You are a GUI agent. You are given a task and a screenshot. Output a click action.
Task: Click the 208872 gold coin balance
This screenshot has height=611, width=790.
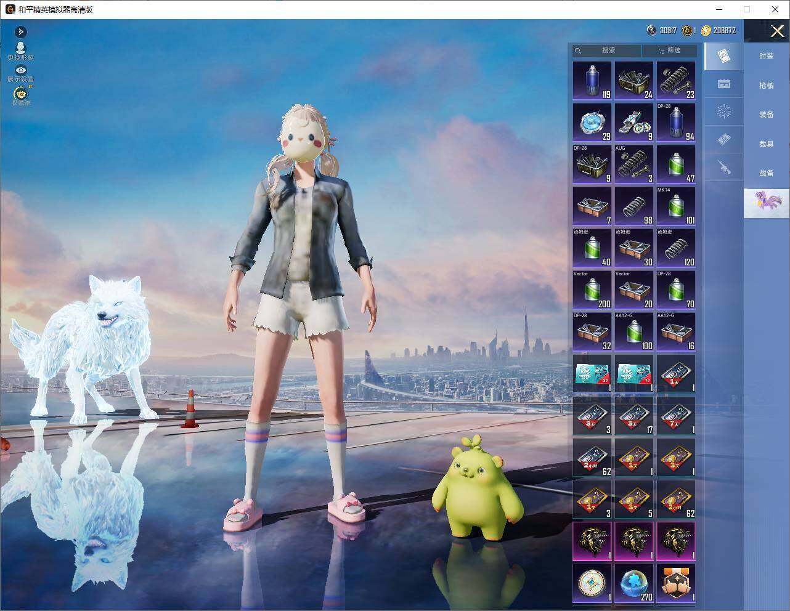pyautogui.click(x=719, y=30)
